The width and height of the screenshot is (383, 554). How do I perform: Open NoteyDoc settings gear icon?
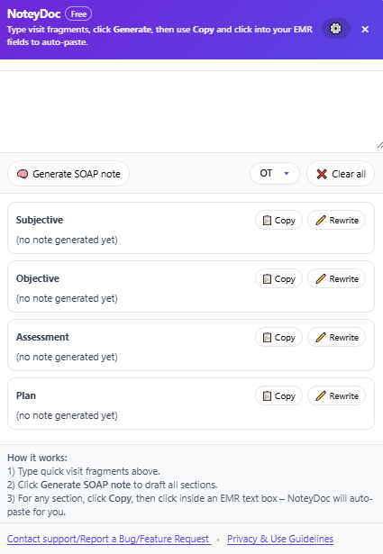click(335, 29)
